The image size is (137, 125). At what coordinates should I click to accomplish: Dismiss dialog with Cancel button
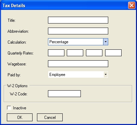pyautogui.click(x=50, y=117)
